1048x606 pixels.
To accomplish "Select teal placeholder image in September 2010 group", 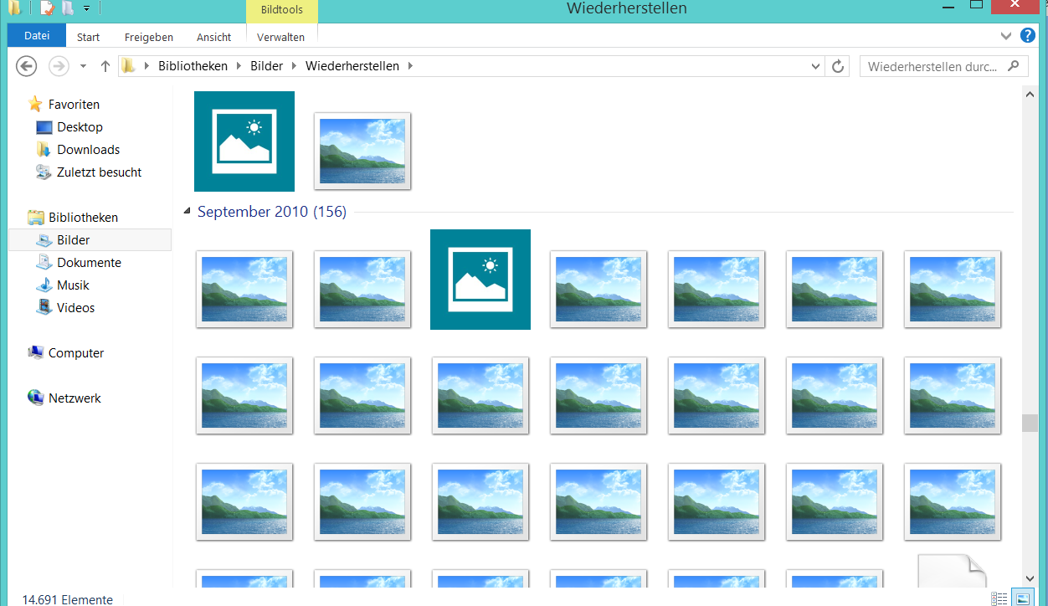I will (x=480, y=280).
